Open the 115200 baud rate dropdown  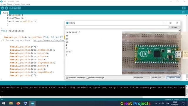point(158,78)
